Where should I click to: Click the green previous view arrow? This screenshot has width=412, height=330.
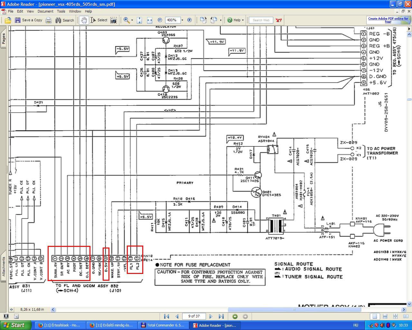(235, 316)
